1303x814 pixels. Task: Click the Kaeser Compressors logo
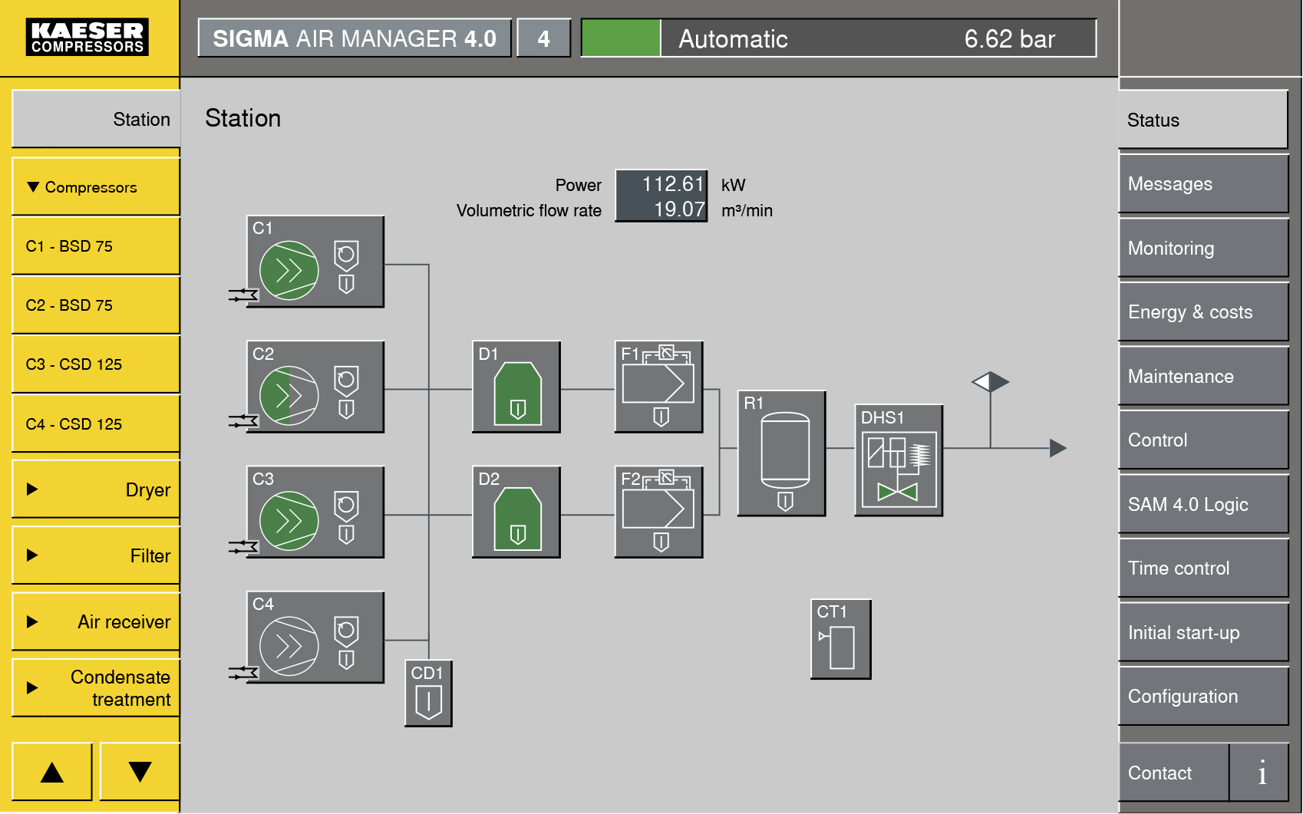(87, 38)
